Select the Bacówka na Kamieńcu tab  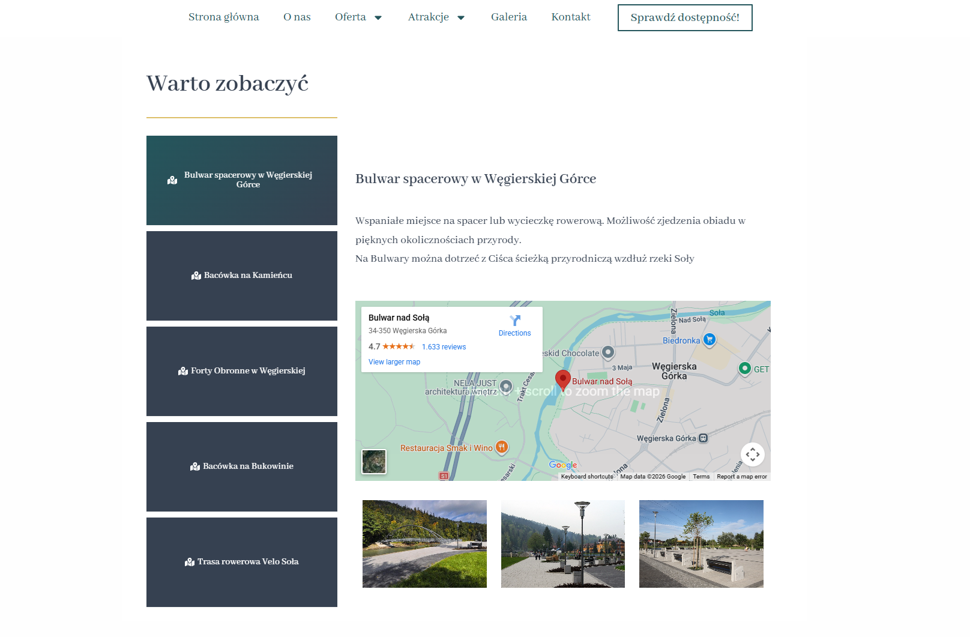coord(242,276)
